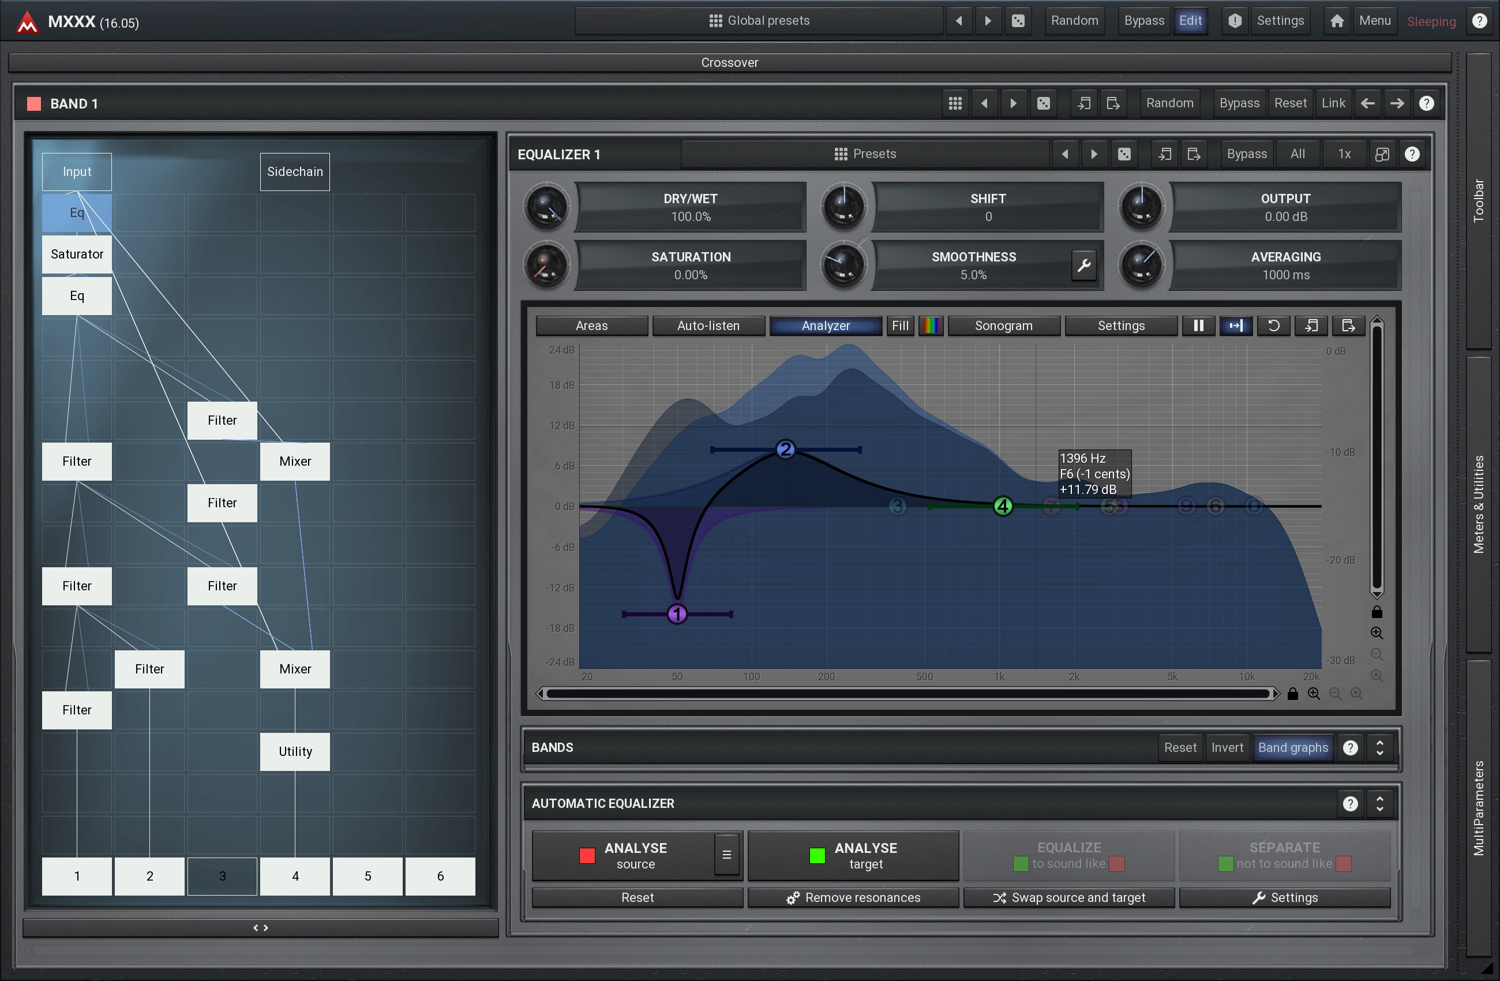Collapse the Automatic Equalizer section
The height and width of the screenshot is (981, 1500).
pyautogui.click(x=1379, y=803)
